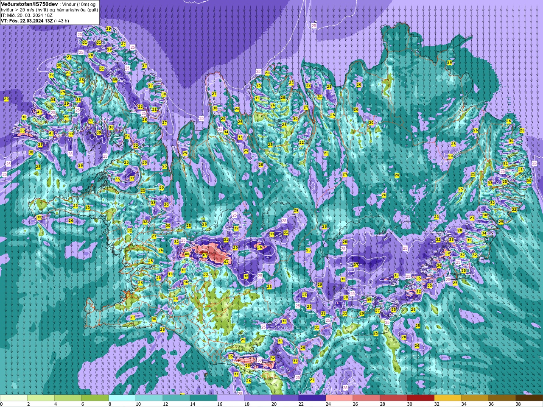Click the 8–10 m/s light cyan legend swatch
This screenshot has width=543, height=407.
(122, 398)
